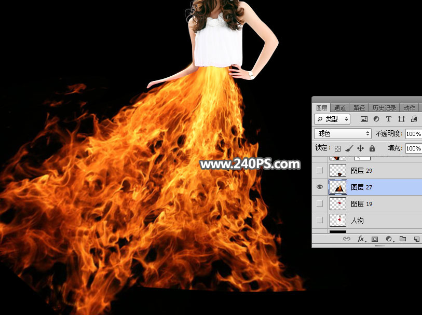Select the 图层 27 flame thumbnail

[338, 187]
